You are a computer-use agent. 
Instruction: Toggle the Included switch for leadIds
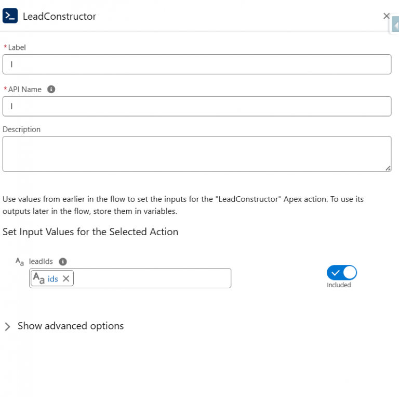pyautogui.click(x=341, y=273)
